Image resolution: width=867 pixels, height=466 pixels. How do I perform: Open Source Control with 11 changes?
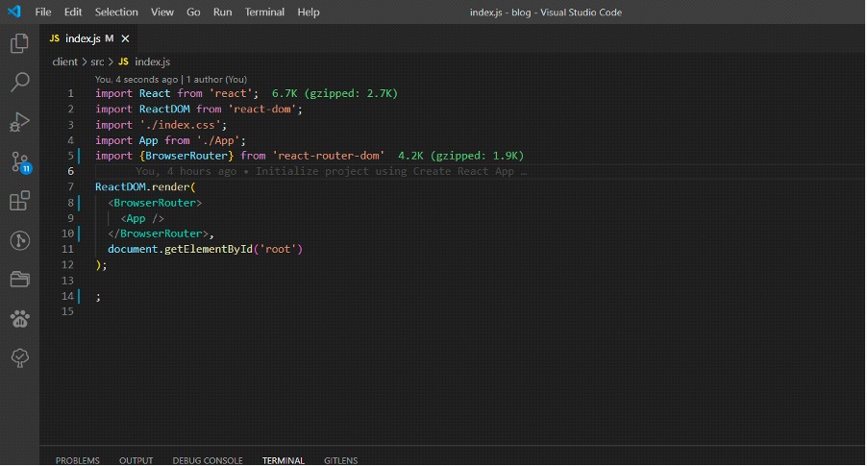tap(20, 162)
